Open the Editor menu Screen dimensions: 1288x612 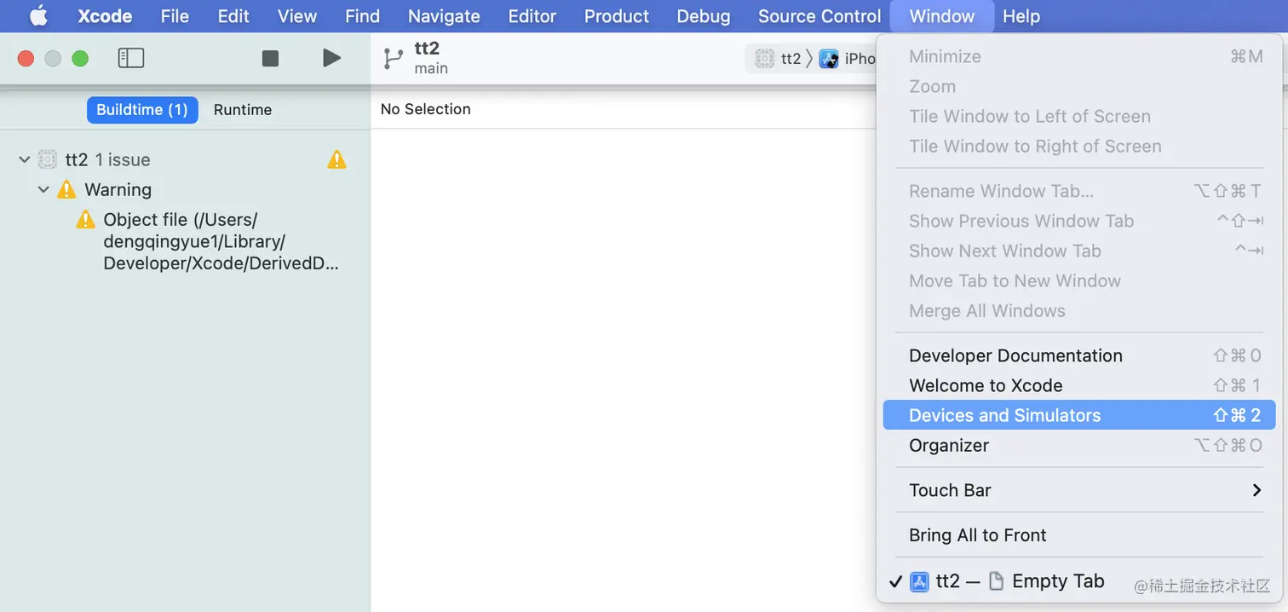pyautogui.click(x=532, y=16)
